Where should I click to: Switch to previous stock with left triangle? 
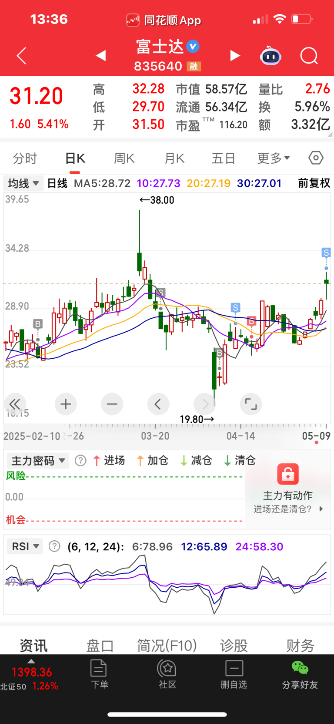[x=101, y=56]
